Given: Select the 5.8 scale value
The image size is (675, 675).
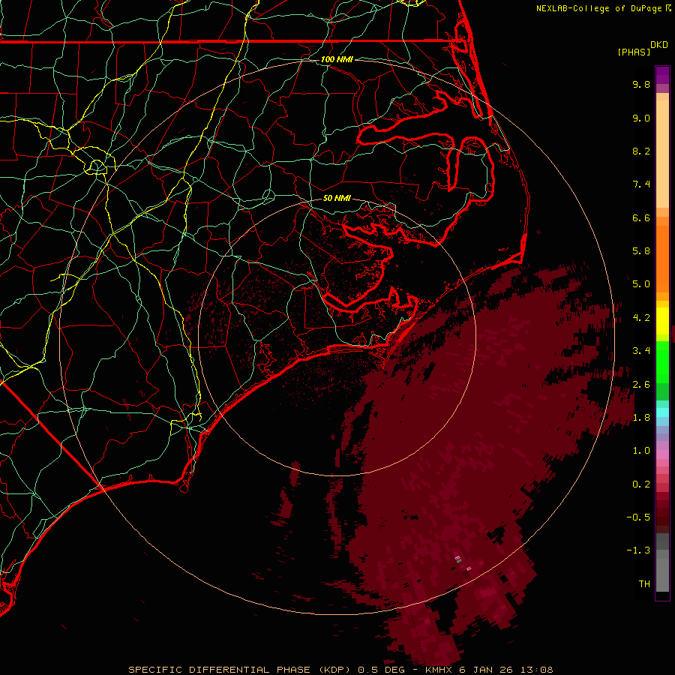Looking at the screenshot, I should (x=641, y=251).
